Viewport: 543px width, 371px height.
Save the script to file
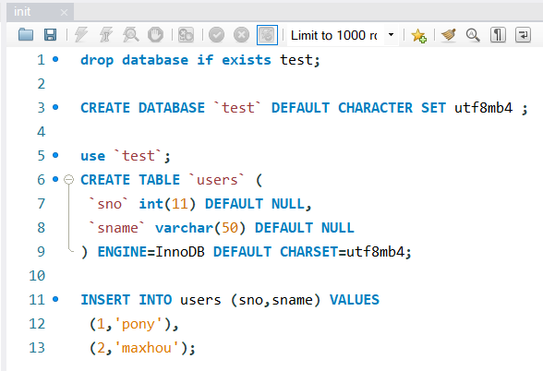point(50,35)
